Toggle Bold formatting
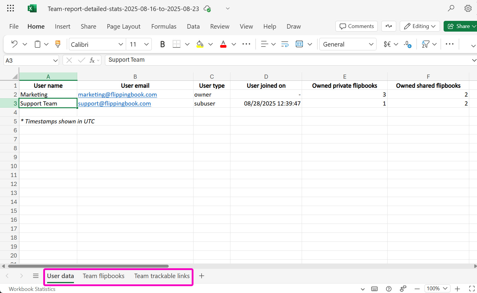The width and height of the screenshot is (477, 293). [x=162, y=44]
